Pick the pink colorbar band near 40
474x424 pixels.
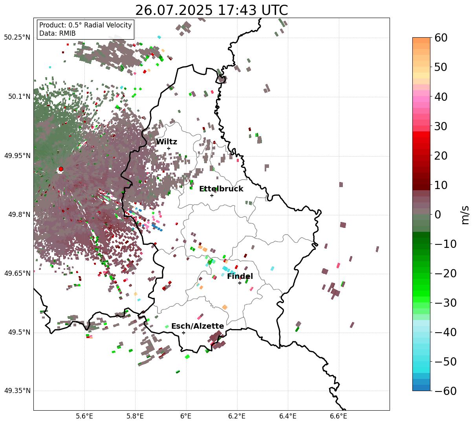pyautogui.click(x=421, y=98)
